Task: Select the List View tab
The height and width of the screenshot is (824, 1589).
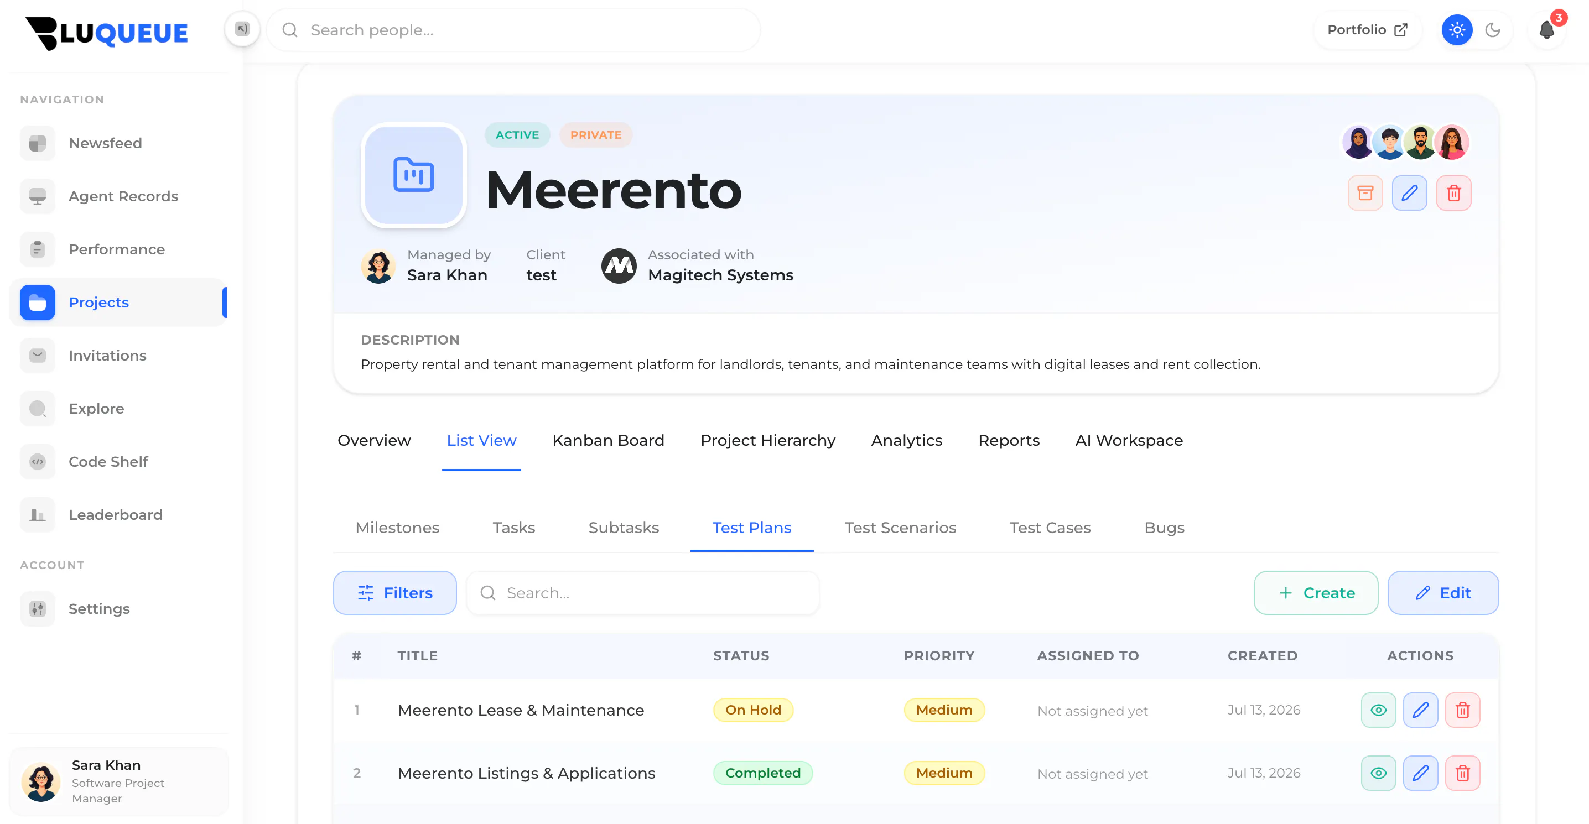Action: tap(481, 440)
